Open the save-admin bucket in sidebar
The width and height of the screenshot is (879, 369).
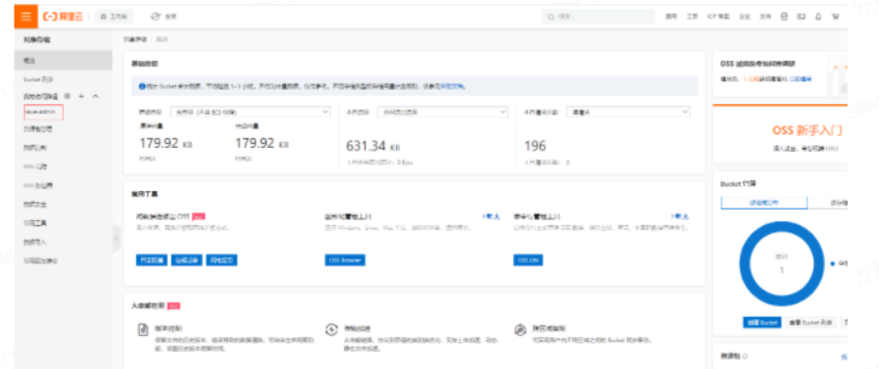pyautogui.click(x=43, y=112)
